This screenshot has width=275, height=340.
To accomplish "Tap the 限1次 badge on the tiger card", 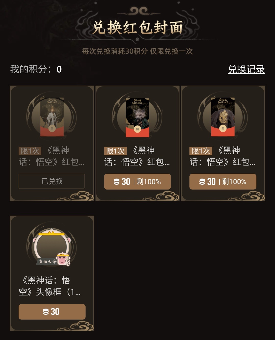I will click(x=201, y=151).
